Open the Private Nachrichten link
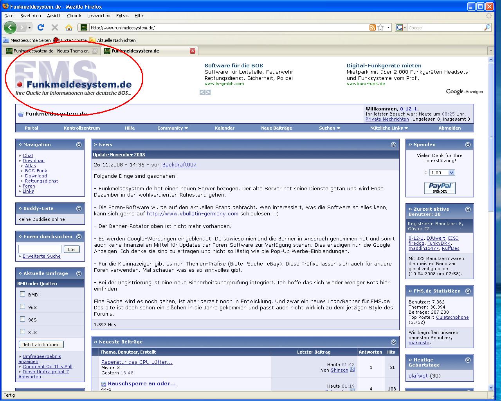This screenshot has height=401, width=501. coord(387,119)
